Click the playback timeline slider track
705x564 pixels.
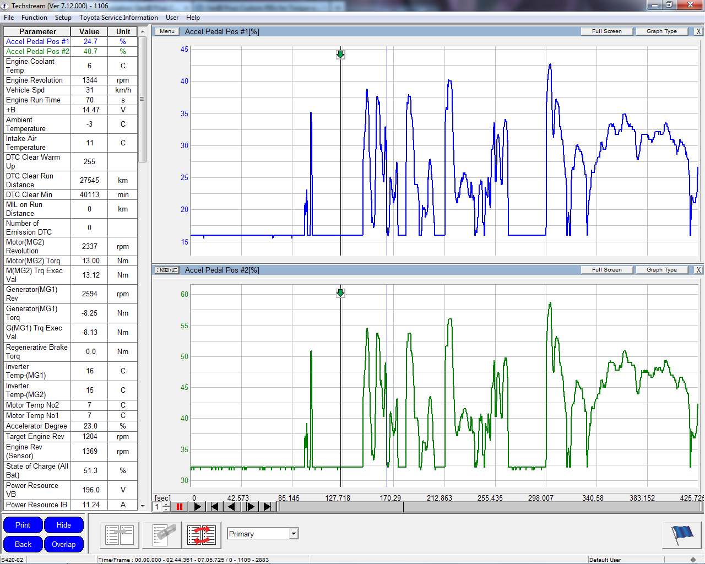point(490,507)
